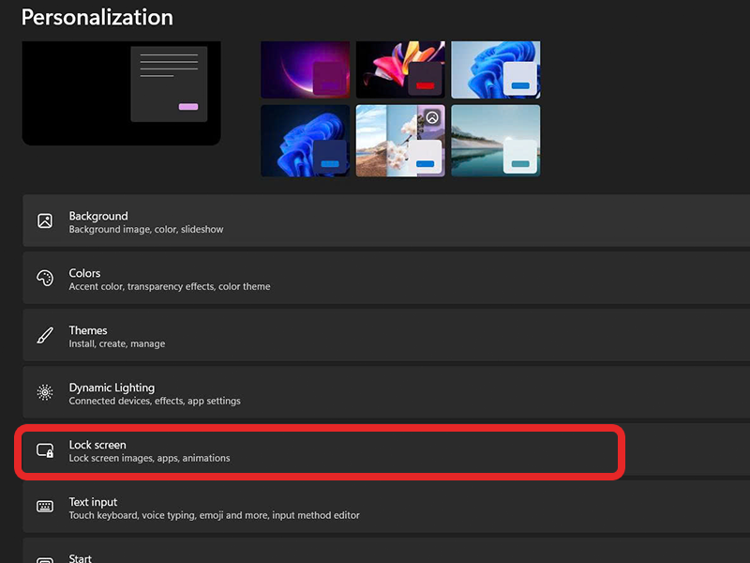
Task: Click the Start menu icon at bottom
Action: (x=45, y=560)
